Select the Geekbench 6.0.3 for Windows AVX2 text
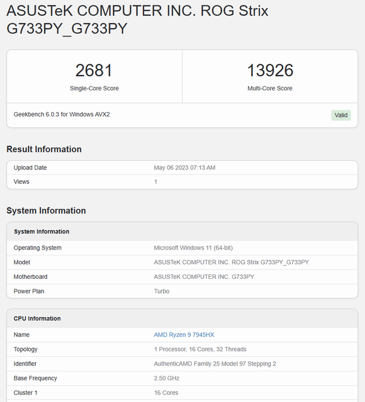This screenshot has height=402, width=365. click(x=62, y=114)
